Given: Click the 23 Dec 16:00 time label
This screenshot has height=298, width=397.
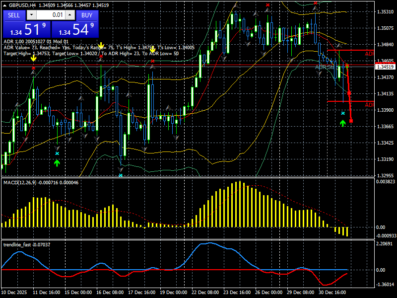Looking at the screenshot, I should [237, 292].
